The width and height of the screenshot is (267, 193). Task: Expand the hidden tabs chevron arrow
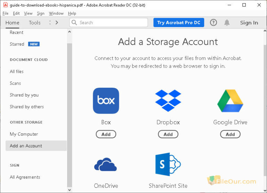57,23
